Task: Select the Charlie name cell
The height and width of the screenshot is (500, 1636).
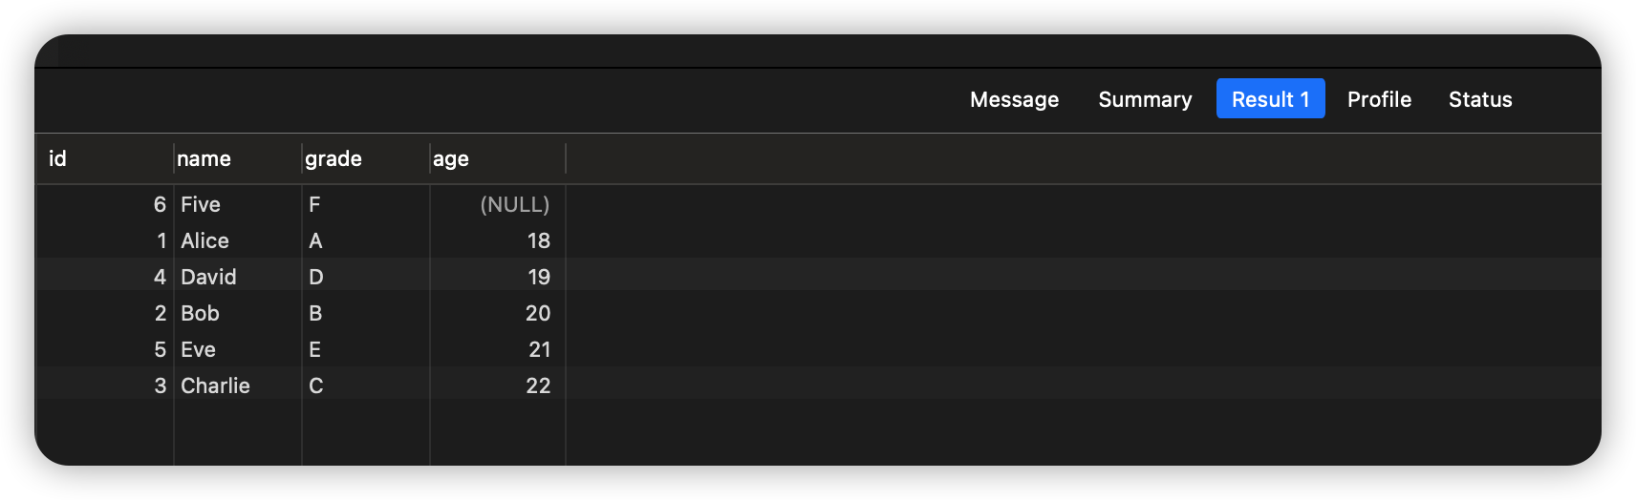Action: point(215,385)
